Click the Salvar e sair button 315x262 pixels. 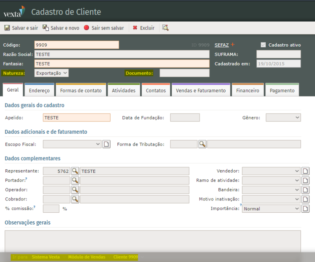[21, 28]
